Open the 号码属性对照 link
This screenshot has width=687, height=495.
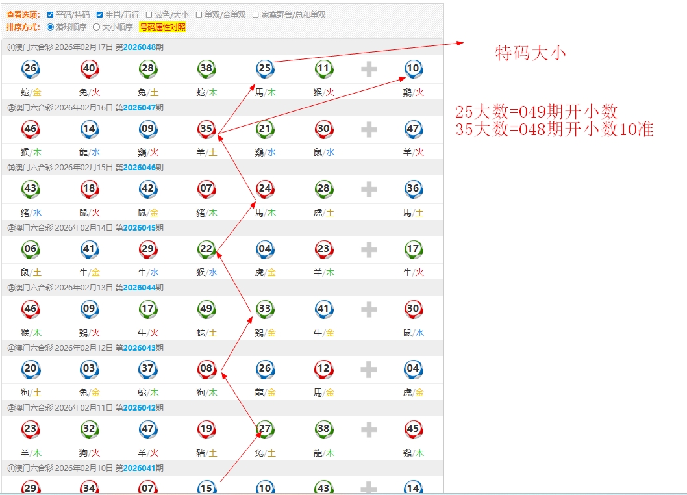[x=162, y=27]
